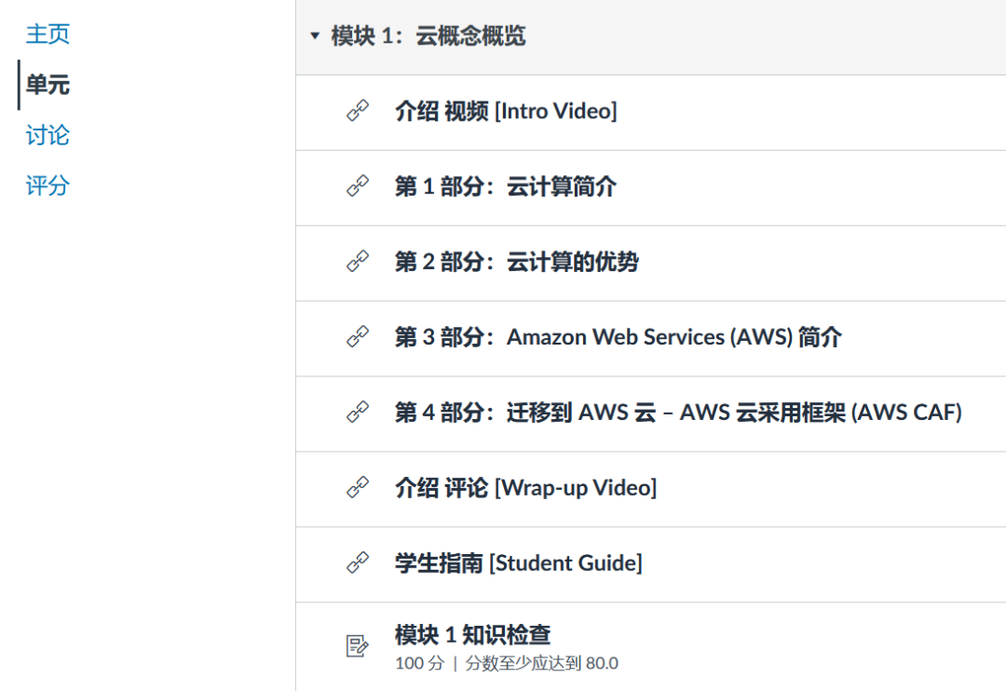Collapse the 模块 1: 云概念概览 module arrow

pos(315,36)
